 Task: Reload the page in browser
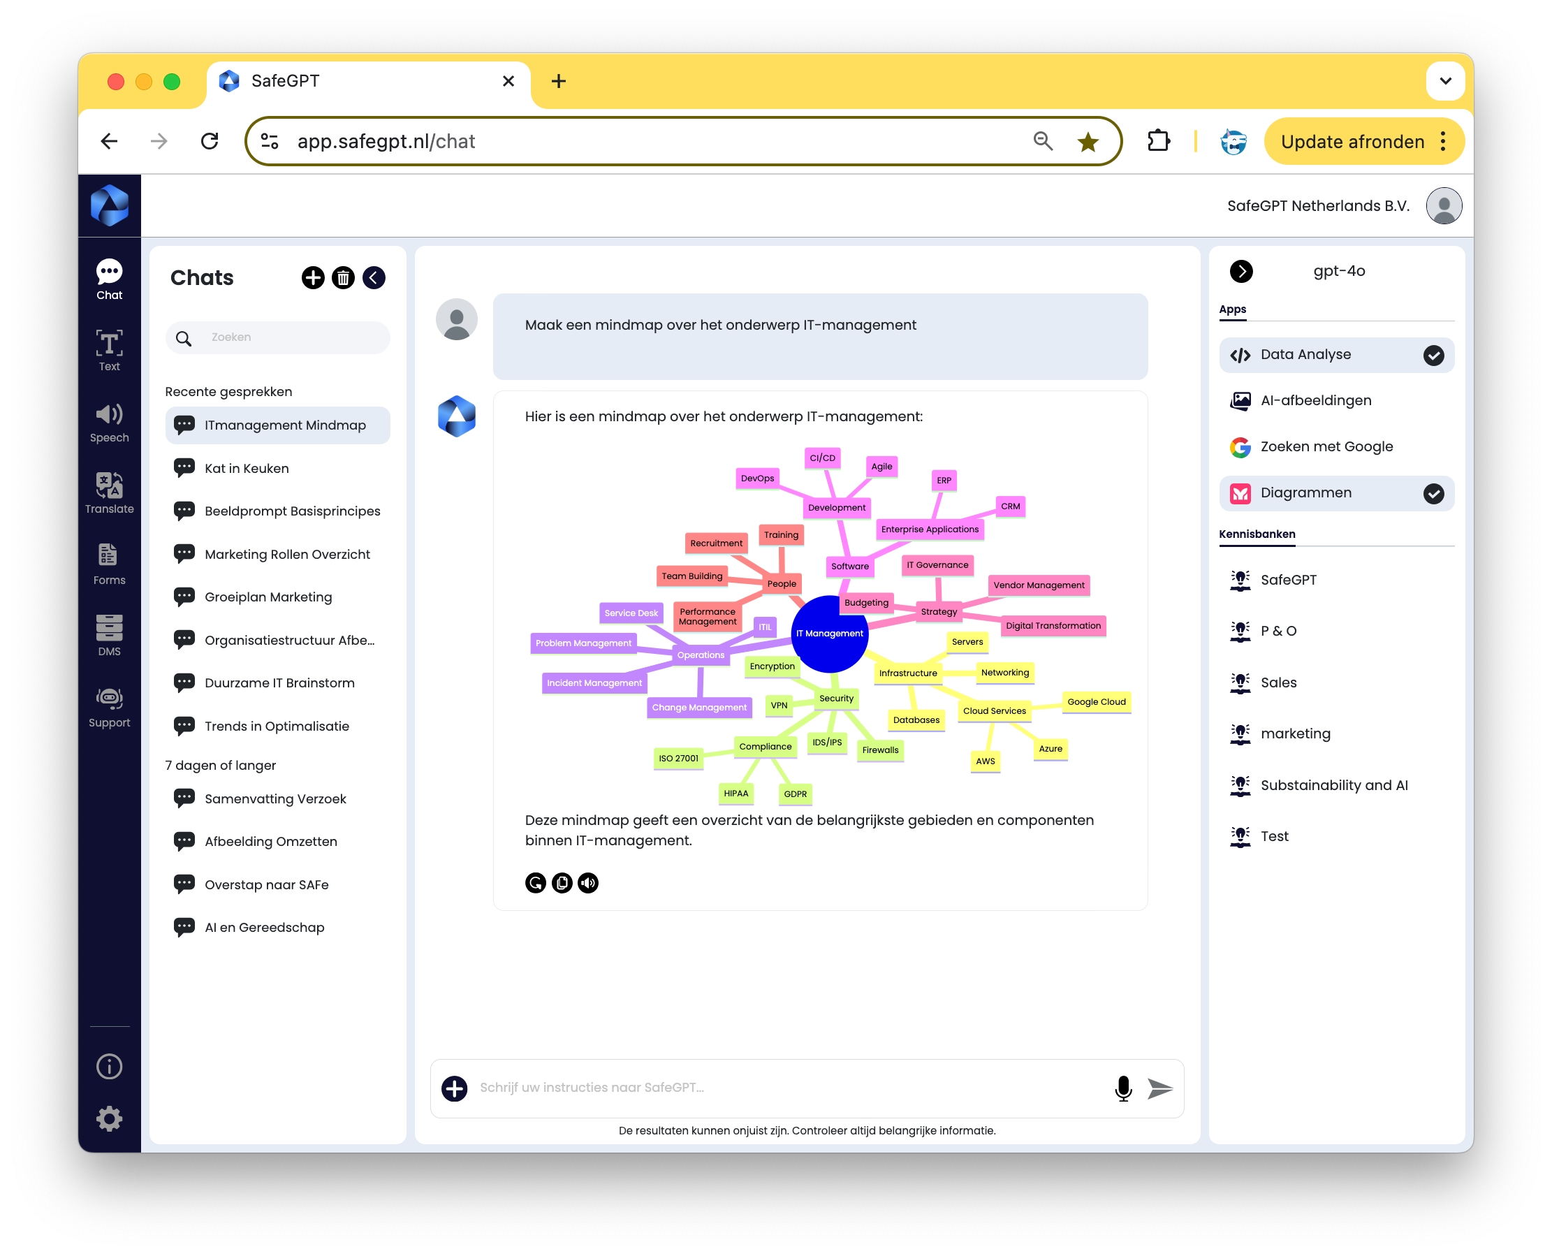coord(210,141)
